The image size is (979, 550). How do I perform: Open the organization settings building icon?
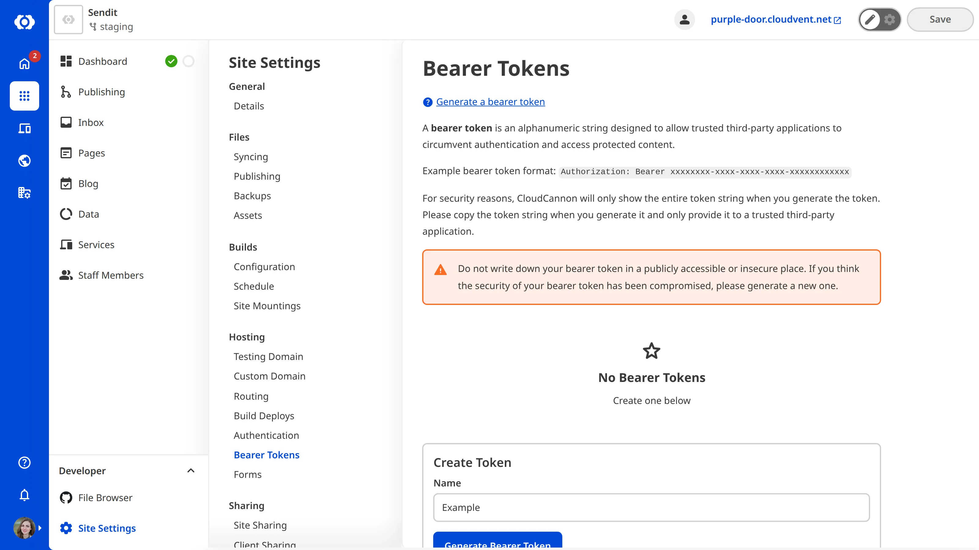click(x=24, y=193)
